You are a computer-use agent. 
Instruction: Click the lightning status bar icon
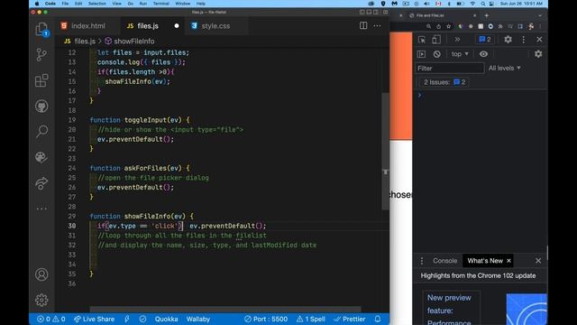coord(127,319)
